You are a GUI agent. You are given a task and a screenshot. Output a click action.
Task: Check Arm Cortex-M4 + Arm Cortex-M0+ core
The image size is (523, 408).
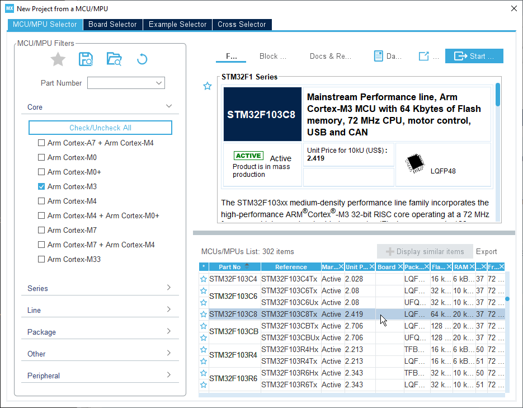41,215
